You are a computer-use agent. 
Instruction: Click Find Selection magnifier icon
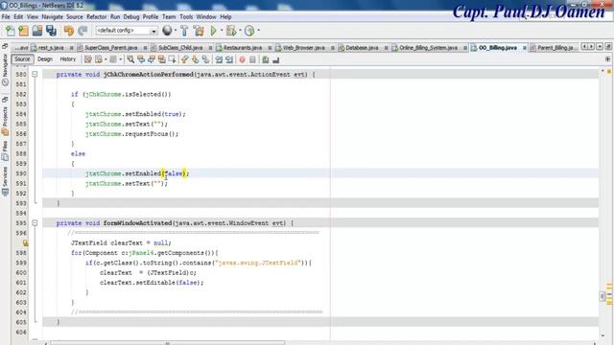130,59
